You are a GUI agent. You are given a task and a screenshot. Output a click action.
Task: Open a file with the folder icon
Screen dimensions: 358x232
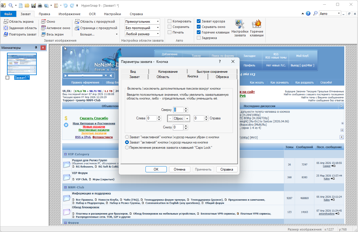click(x=27, y=5)
